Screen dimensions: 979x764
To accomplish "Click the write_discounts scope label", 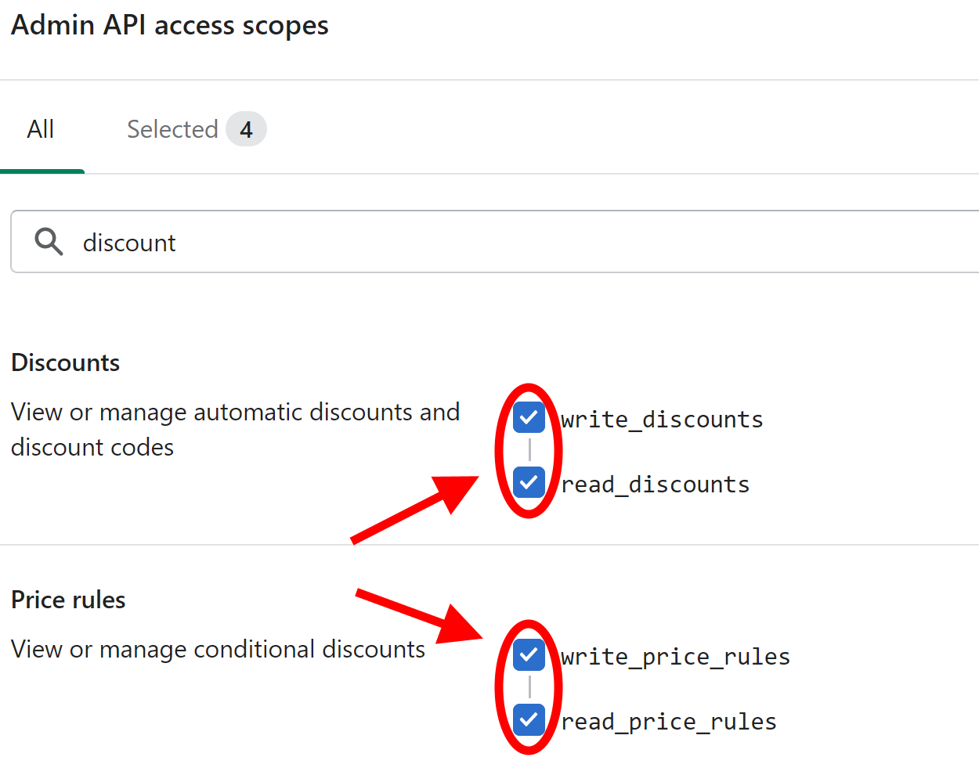I will [x=662, y=420].
